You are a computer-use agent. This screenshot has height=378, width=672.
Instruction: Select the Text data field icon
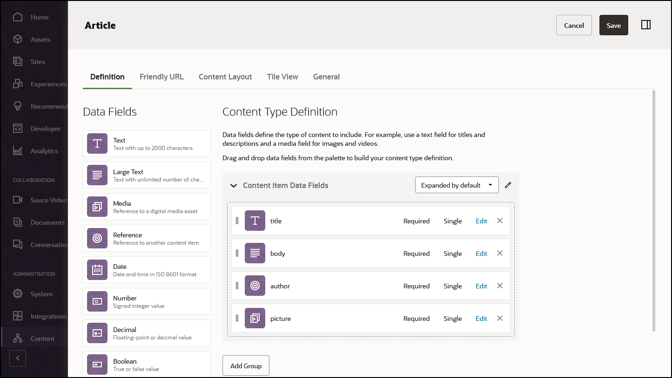(x=97, y=143)
